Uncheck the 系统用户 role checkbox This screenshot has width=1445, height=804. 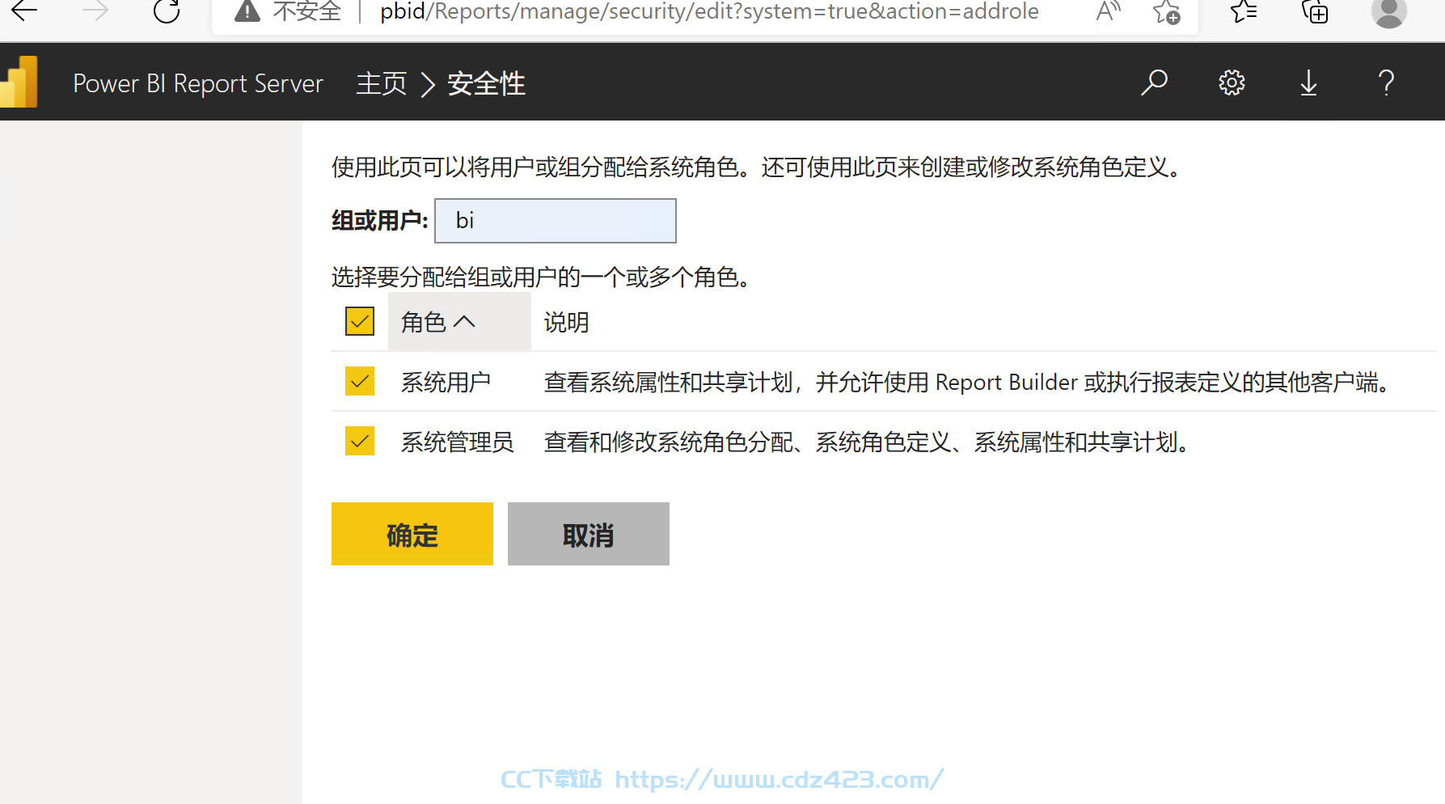click(x=360, y=381)
